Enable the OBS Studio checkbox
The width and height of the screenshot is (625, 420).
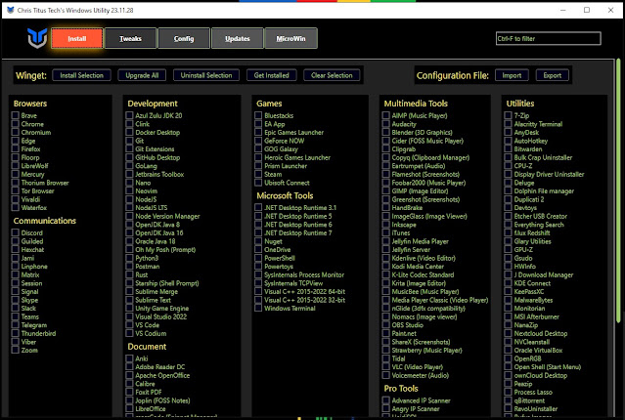pos(386,325)
